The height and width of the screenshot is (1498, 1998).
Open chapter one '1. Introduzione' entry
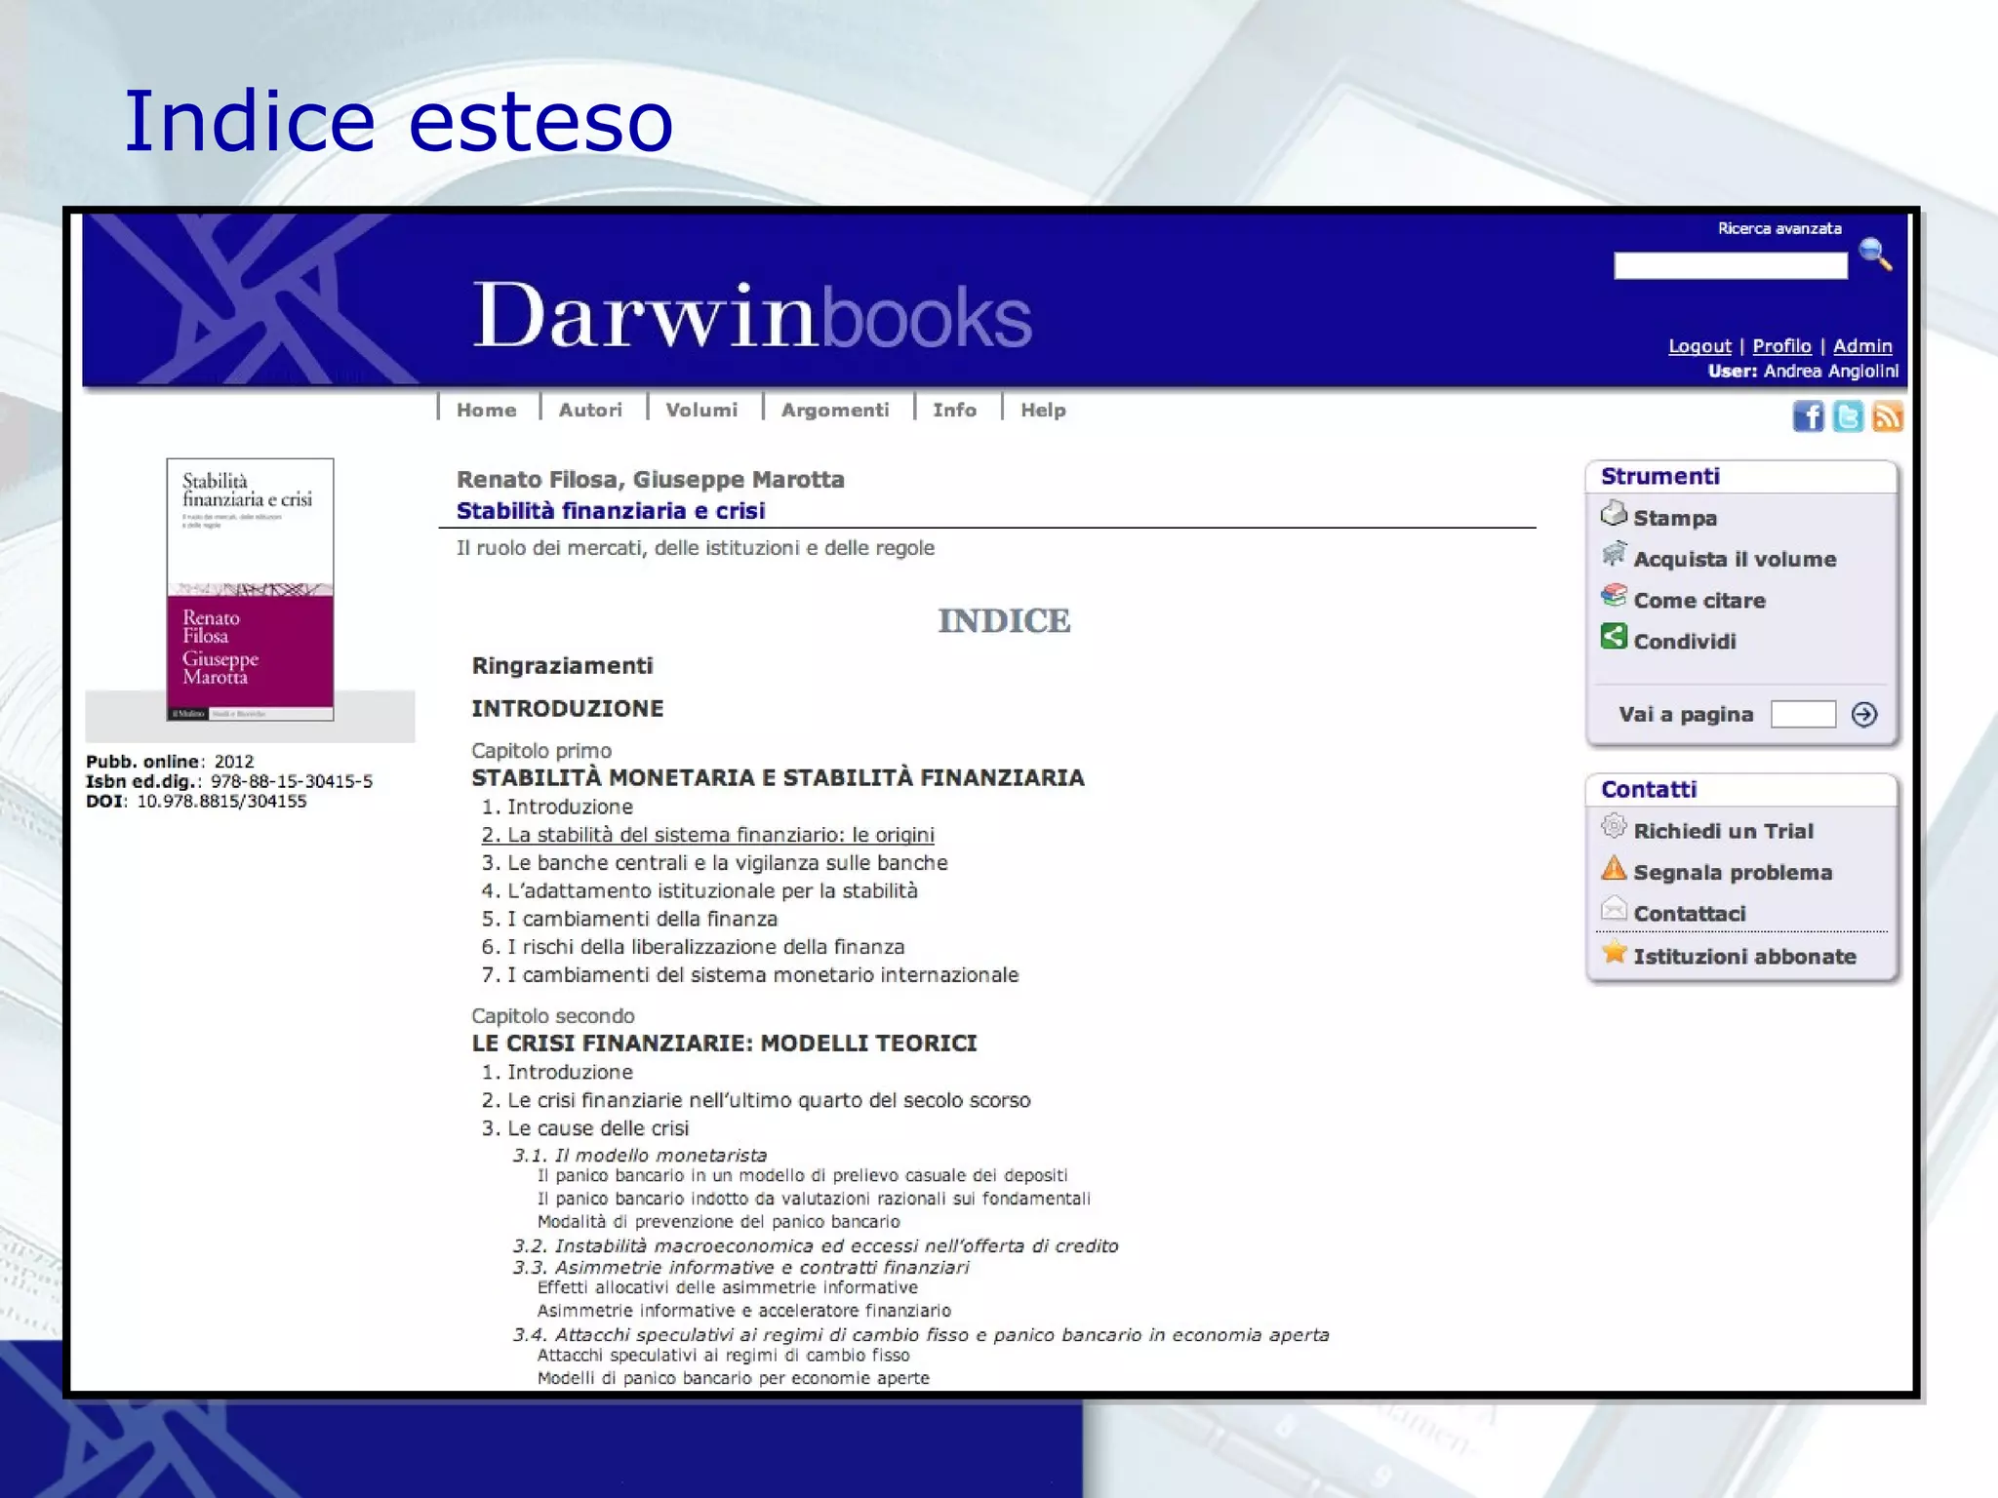pyautogui.click(x=557, y=808)
